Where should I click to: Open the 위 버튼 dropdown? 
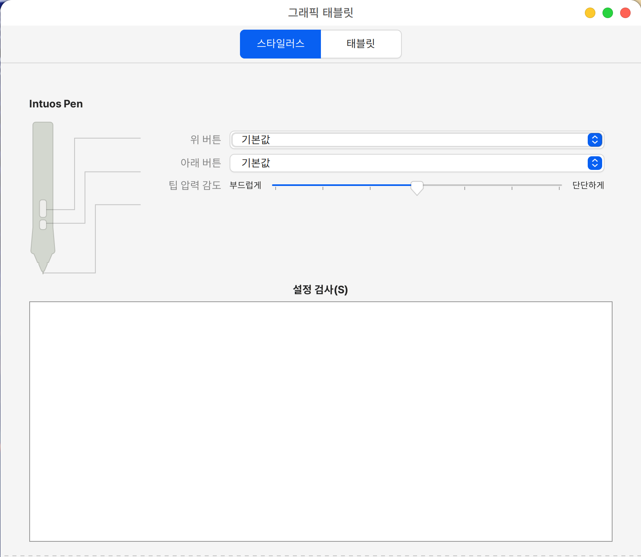[417, 140]
